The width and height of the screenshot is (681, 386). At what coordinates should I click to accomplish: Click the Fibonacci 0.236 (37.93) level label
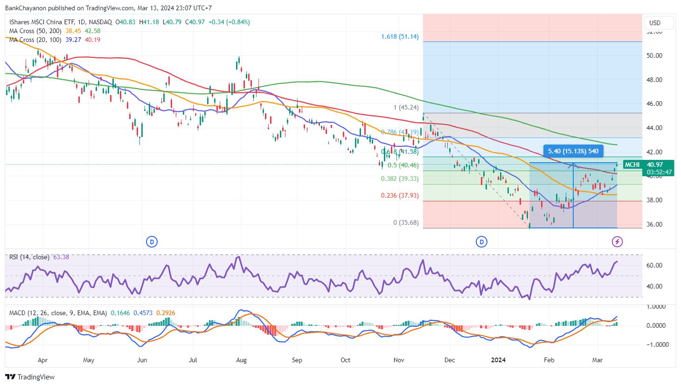pyautogui.click(x=400, y=195)
